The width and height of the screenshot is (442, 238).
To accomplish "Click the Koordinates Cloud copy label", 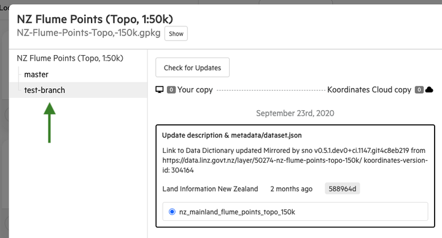I will pos(370,90).
